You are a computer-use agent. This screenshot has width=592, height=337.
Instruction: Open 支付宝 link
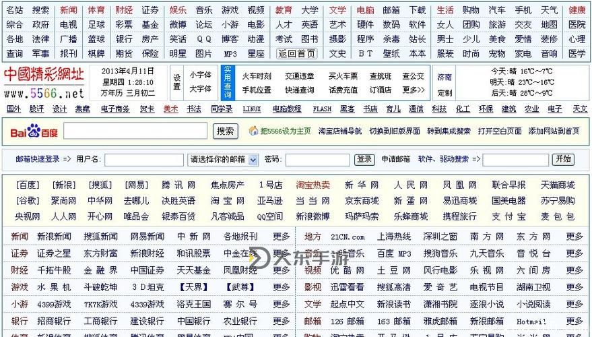coord(508,216)
